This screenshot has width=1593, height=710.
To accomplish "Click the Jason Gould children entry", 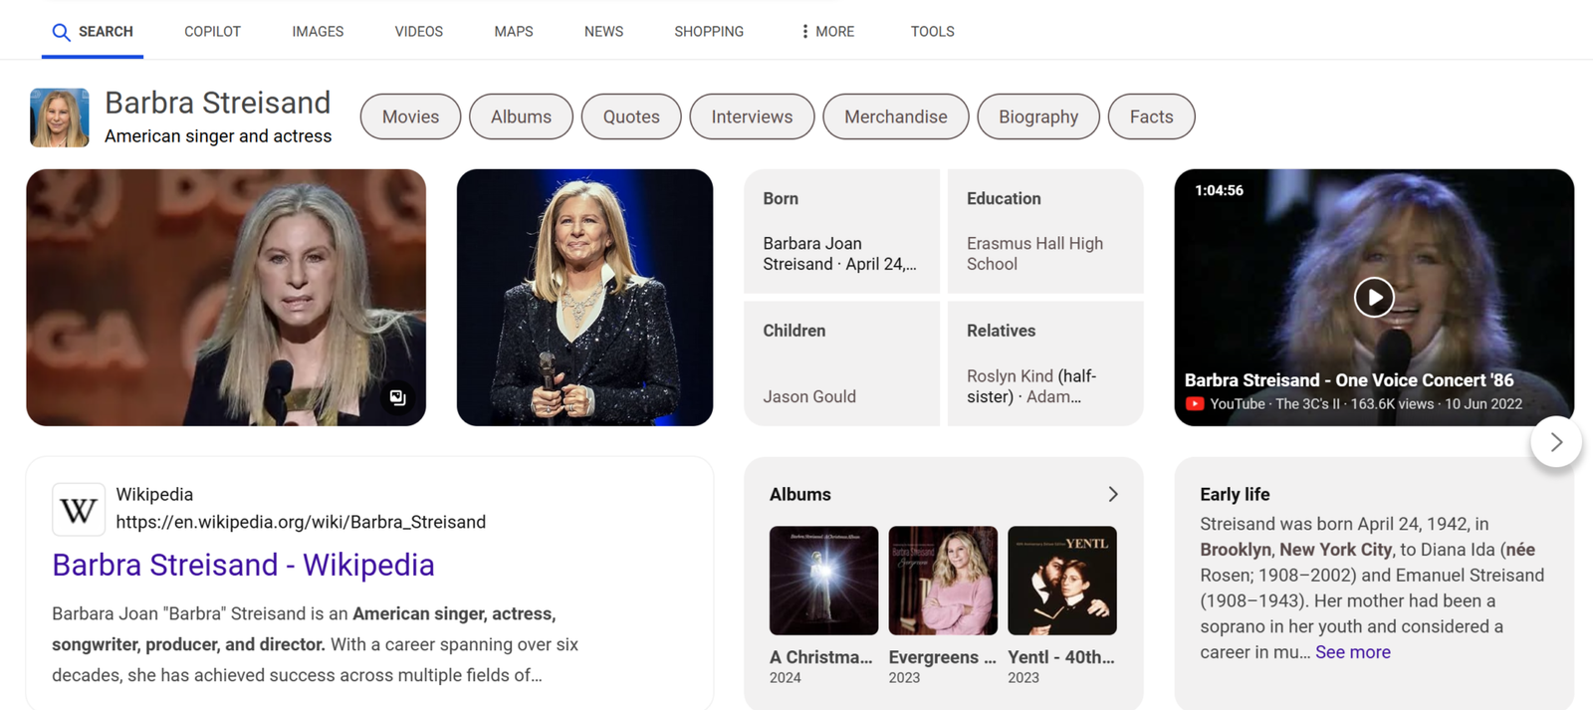I will coord(809,396).
